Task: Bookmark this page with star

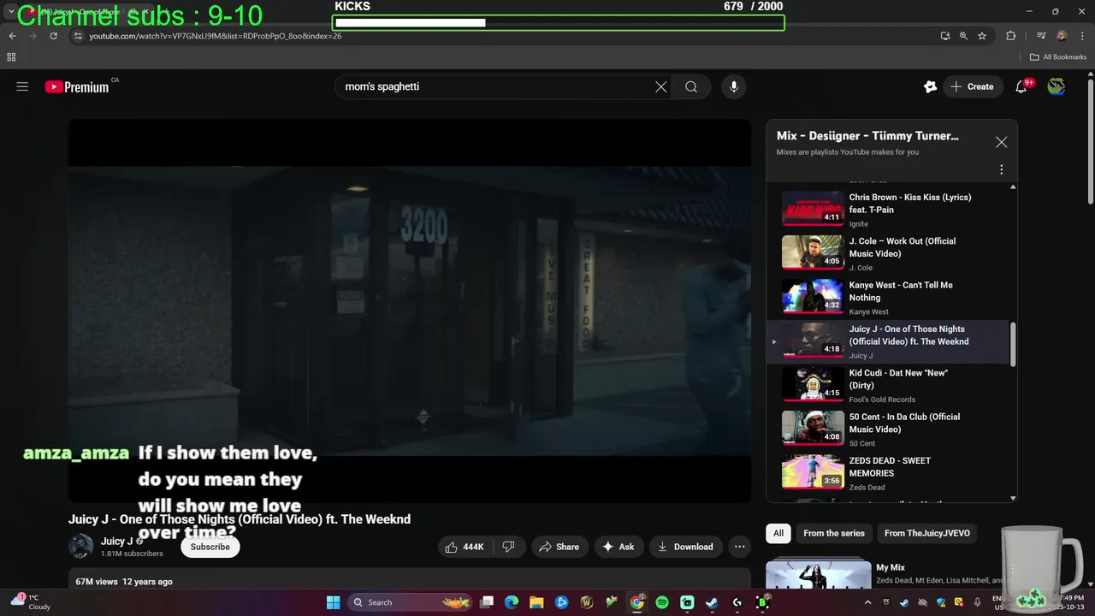Action: 982,36
